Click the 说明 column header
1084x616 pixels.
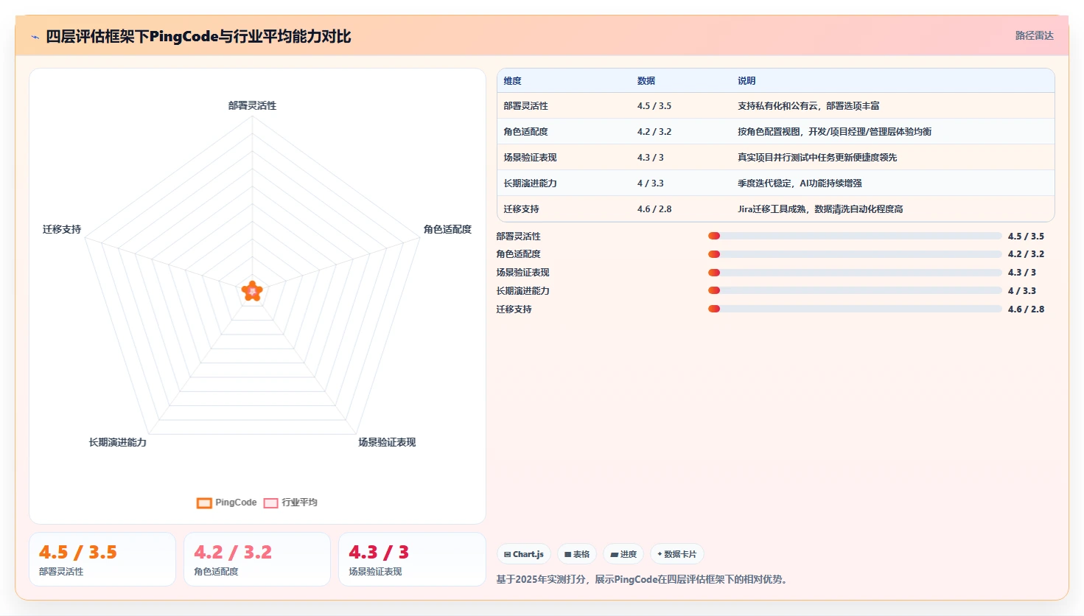click(x=746, y=81)
